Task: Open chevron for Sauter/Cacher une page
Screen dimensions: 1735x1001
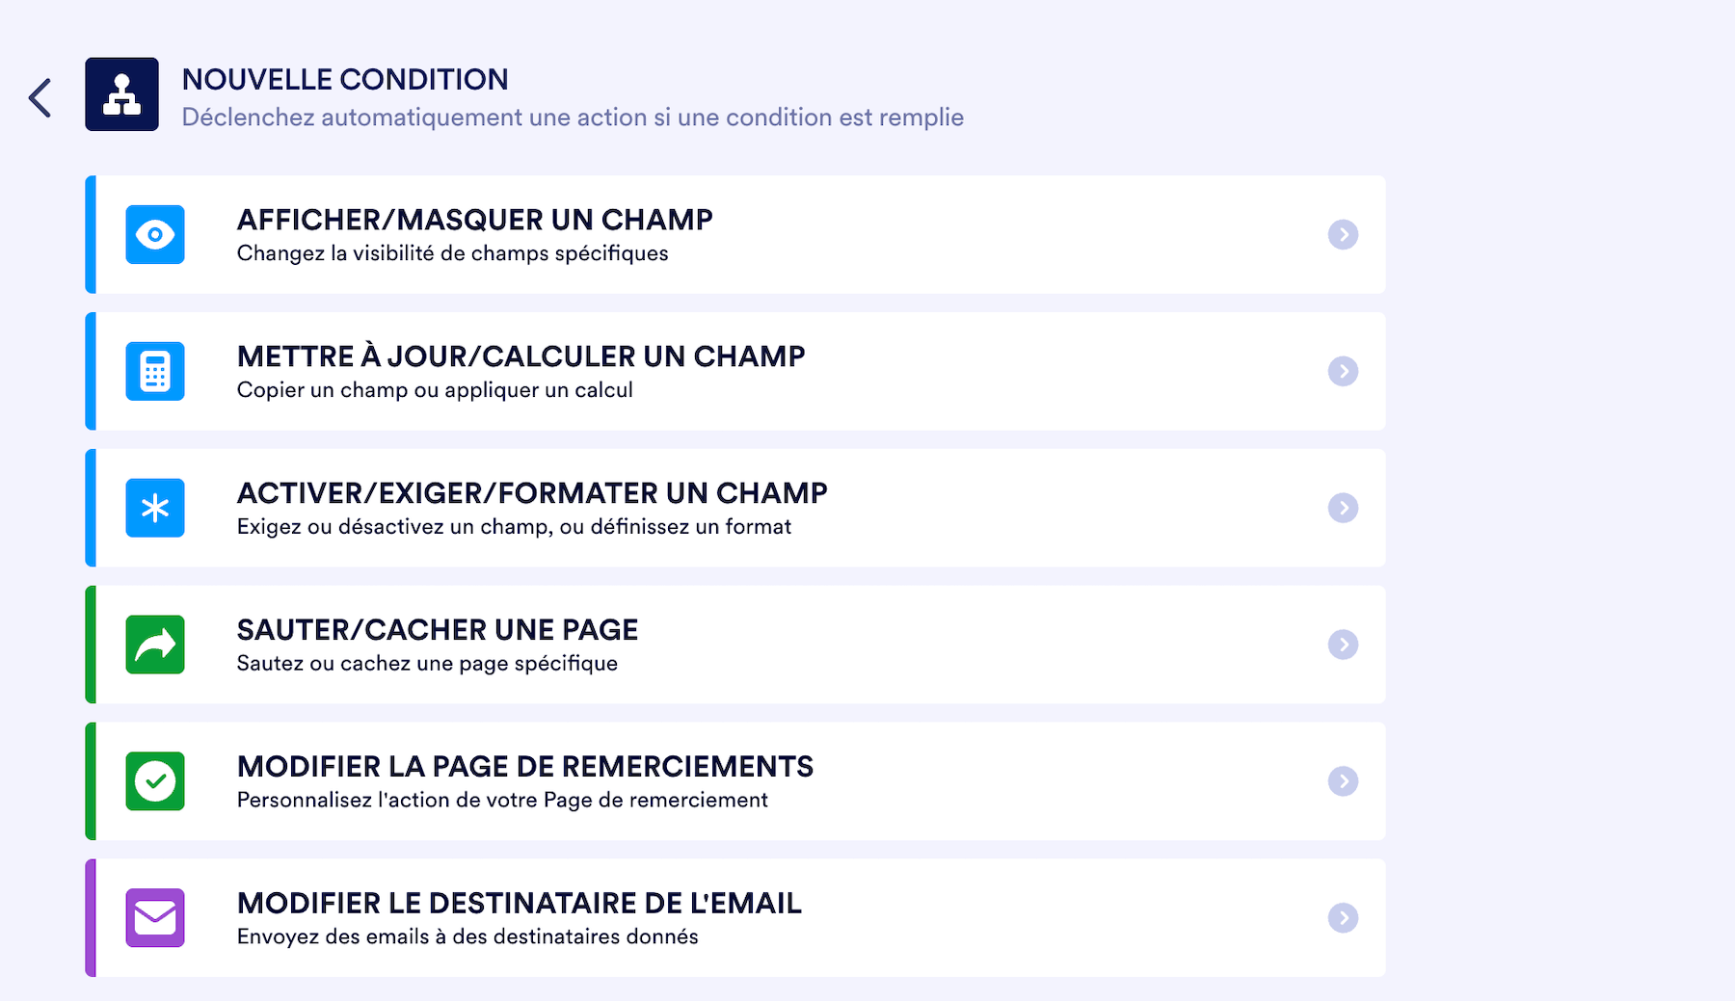Action: pos(1343,645)
